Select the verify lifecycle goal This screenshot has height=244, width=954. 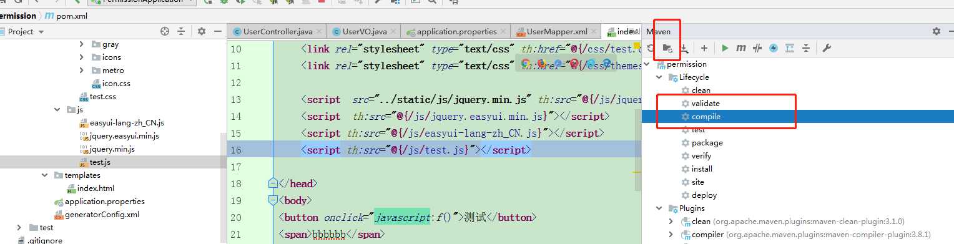pyautogui.click(x=696, y=156)
